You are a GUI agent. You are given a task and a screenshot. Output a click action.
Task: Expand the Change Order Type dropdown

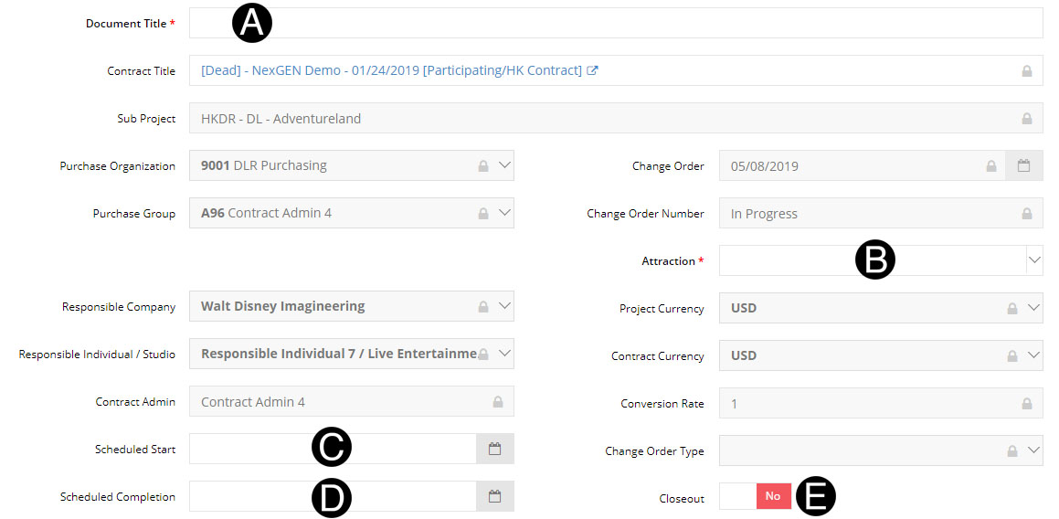coord(1033,450)
